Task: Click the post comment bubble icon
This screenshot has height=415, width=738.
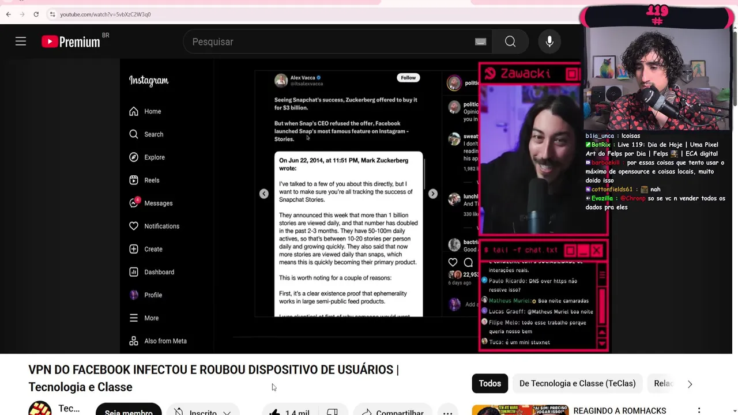Action: click(x=468, y=262)
